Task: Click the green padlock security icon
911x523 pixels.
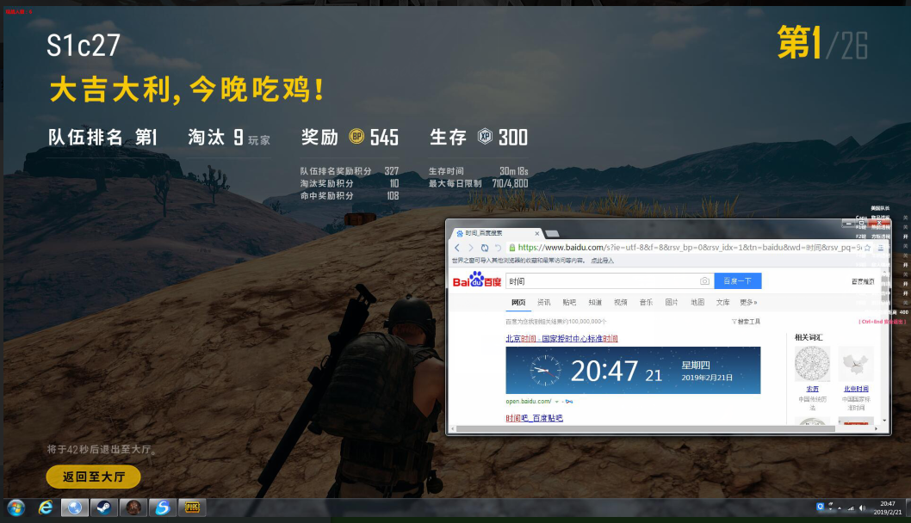Action: pos(511,248)
